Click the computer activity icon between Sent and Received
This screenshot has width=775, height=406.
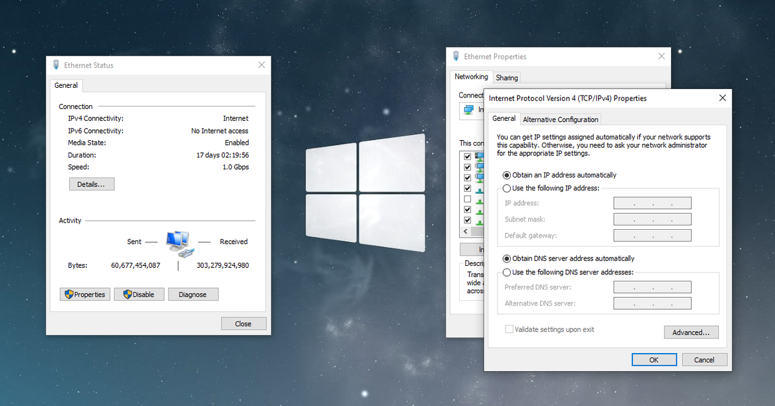pos(179,243)
